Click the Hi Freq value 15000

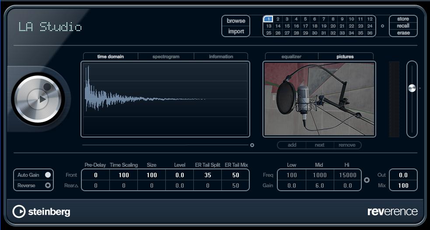tap(347, 175)
